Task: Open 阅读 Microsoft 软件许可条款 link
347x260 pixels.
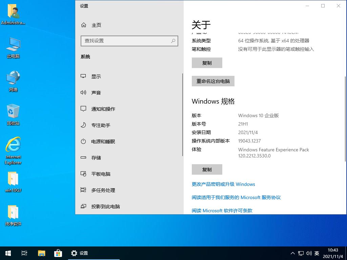Action: pyautogui.click(x=222, y=211)
